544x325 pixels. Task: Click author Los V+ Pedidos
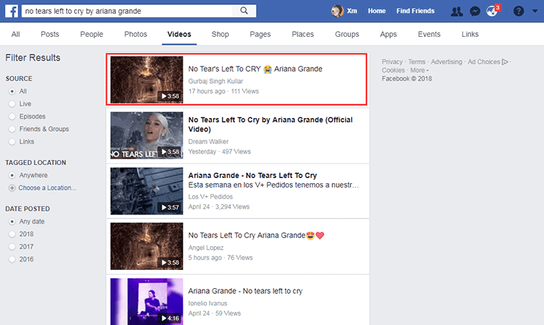coord(210,197)
